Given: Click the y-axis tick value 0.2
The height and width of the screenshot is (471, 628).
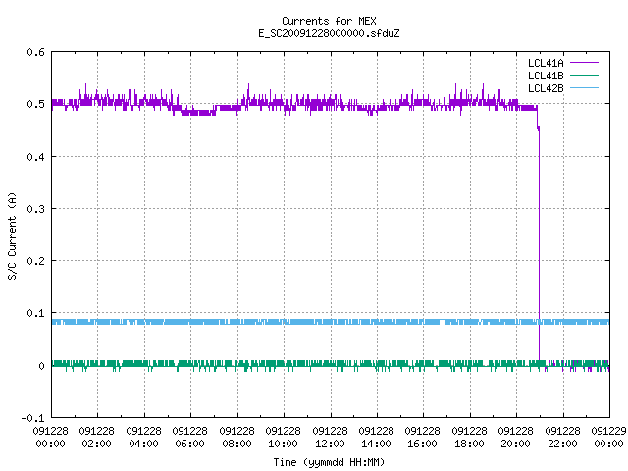Looking at the screenshot, I should 36,261.
